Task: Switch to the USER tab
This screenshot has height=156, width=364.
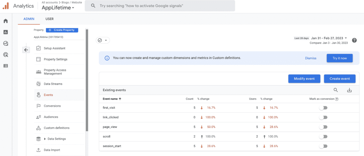Action: click(49, 19)
